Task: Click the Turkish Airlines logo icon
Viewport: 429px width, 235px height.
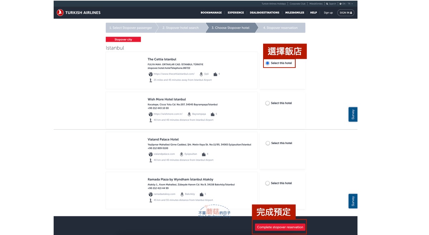Action: tap(60, 12)
